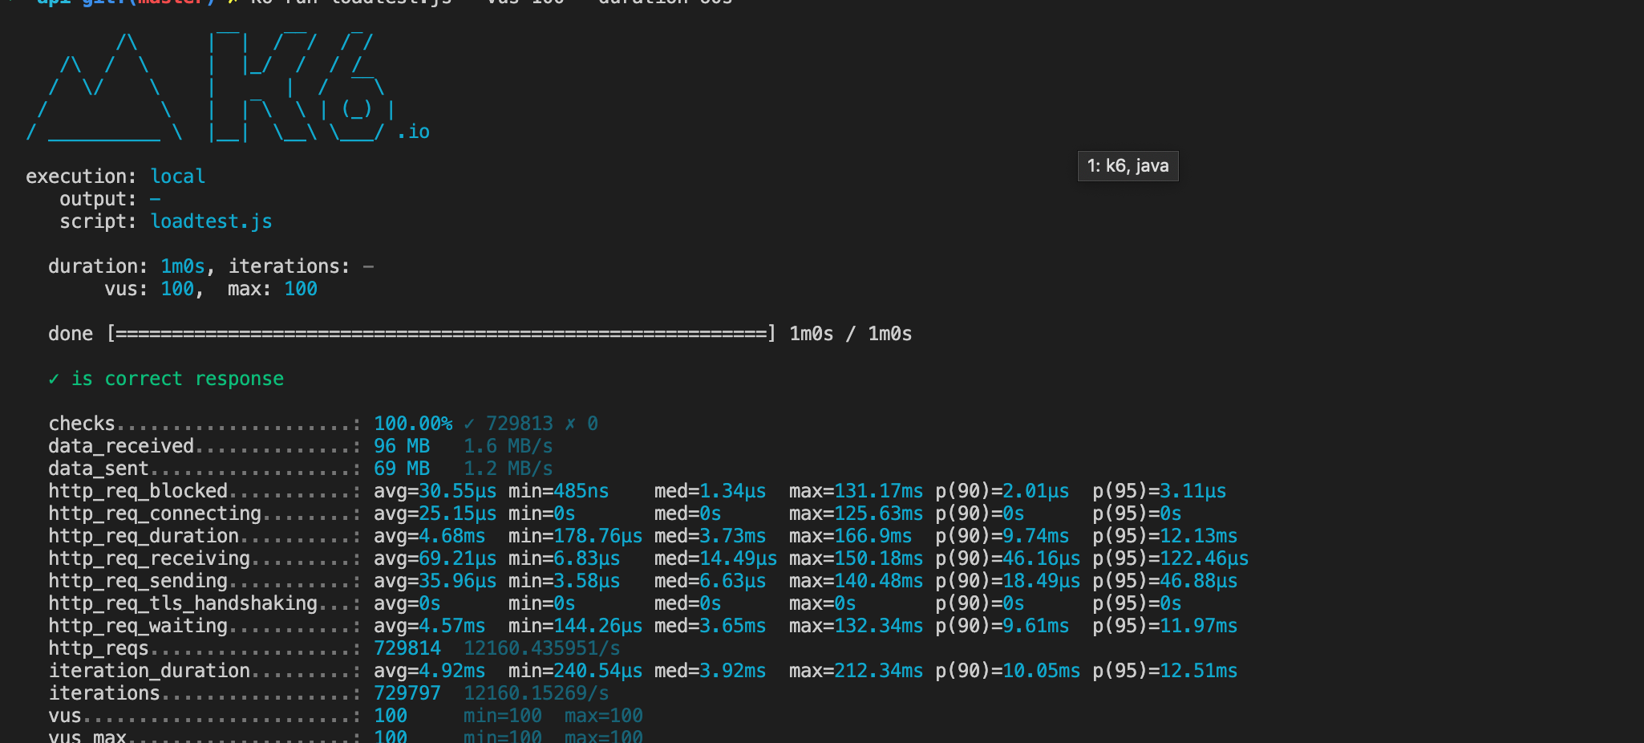The width and height of the screenshot is (1644, 743).
Task: Click the http_req_duration med=3.73ms value
Action: point(710,536)
